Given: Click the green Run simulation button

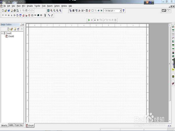Looking at the screenshot, I should tap(89, 20).
